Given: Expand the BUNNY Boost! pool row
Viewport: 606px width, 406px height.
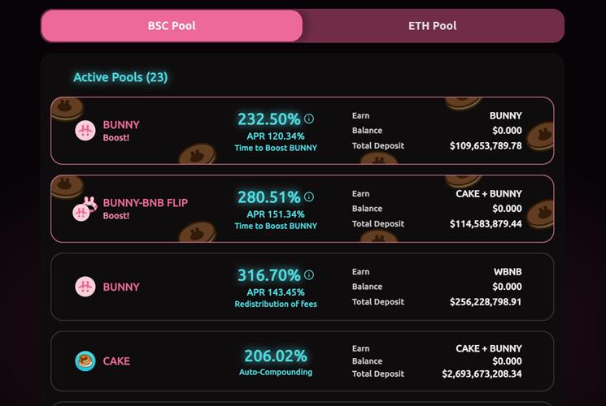Looking at the screenshot, I should click(x=303, y=131).
